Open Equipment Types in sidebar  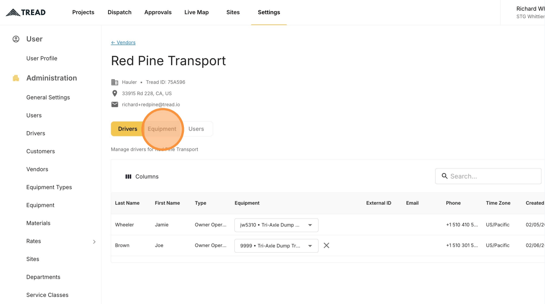[49, 187]
